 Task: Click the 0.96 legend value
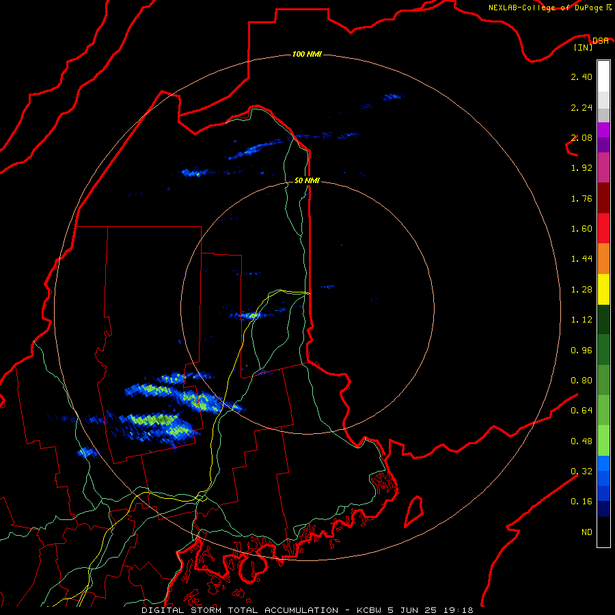582,351
